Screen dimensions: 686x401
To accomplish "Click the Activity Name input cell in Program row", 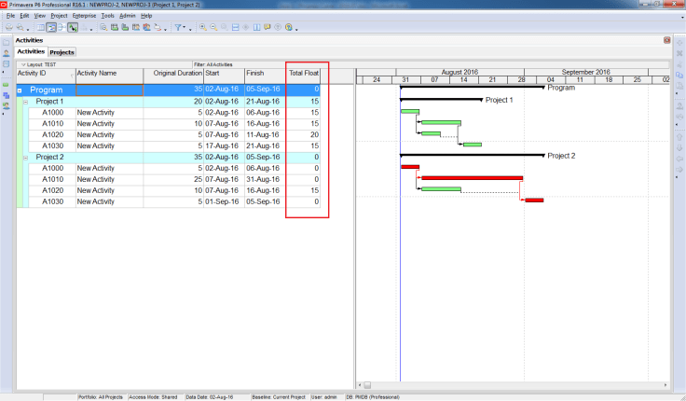I will [109, 90].
